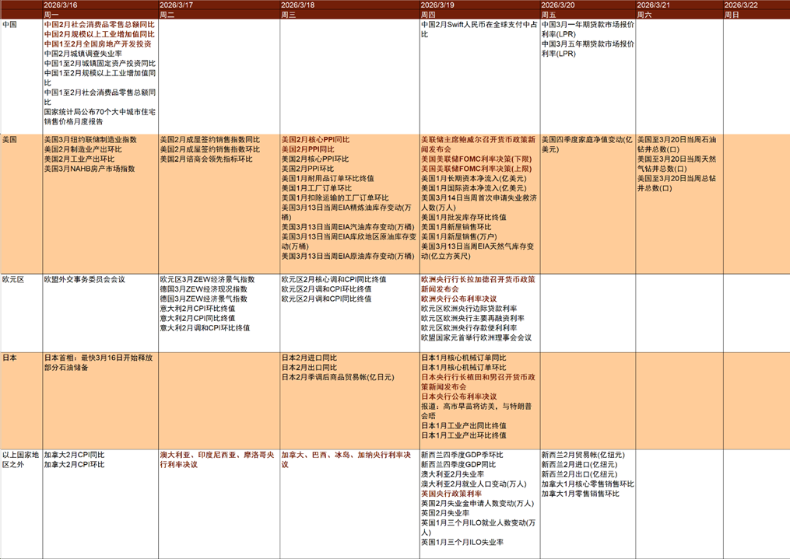
Task: Select the 美国2月谘商会领先指标环比 entry
Action: pyautogui.click(x=206, y=159)
